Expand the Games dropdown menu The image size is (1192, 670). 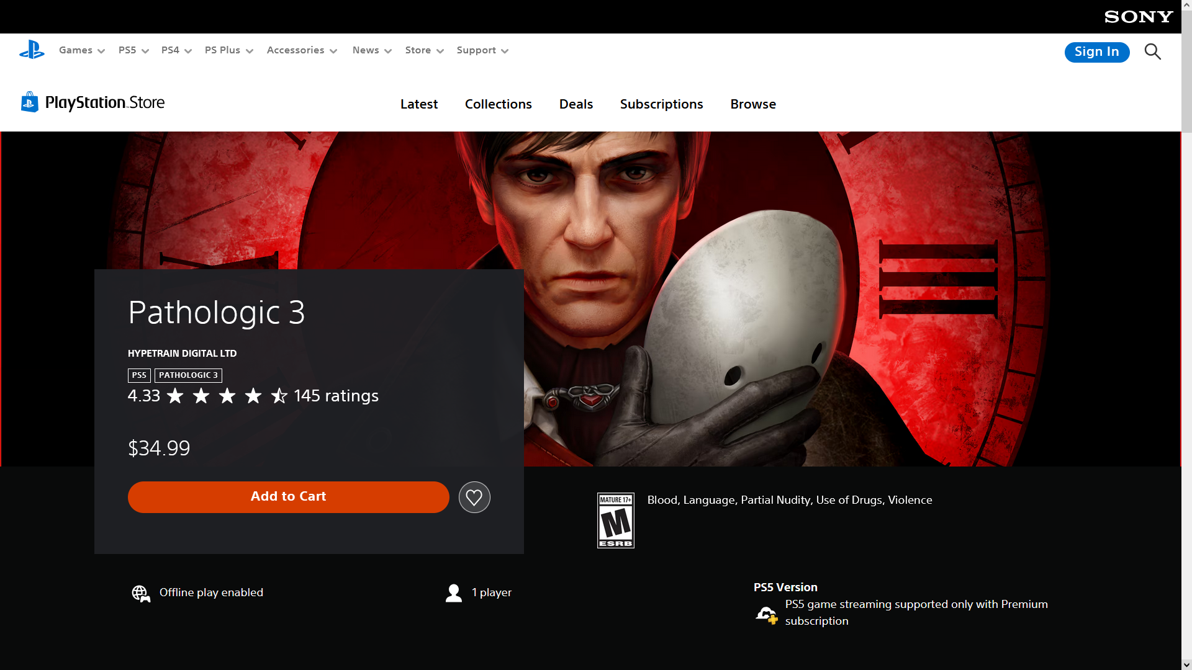tap(81, 50)
